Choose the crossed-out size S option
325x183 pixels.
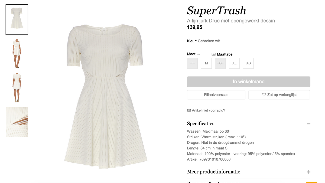click(x=220, y=63)
